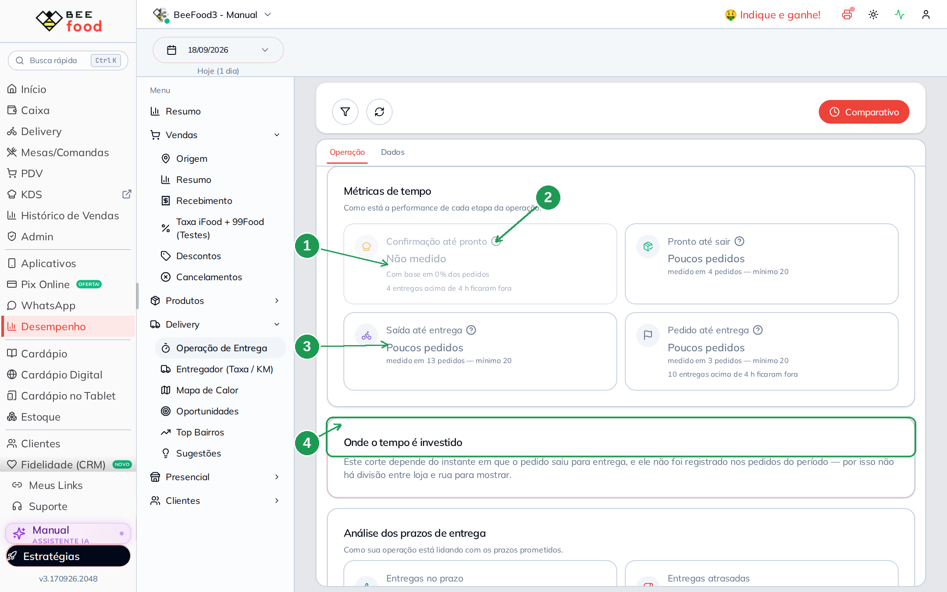Open Origem under Vendas
The height and width of the screenshot is (592, 947).
[x=221, y=158]
